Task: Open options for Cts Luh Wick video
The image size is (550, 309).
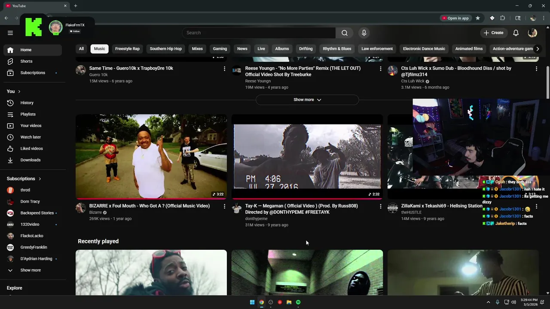Action: click(x=536, y=69)
